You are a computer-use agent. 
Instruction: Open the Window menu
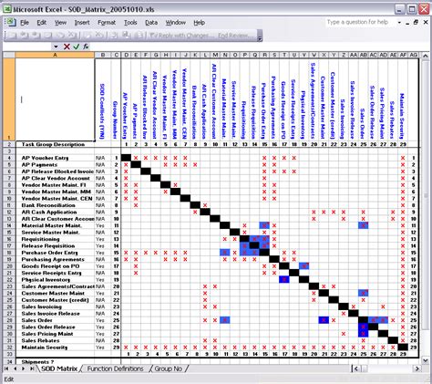(x=176, y=23)
